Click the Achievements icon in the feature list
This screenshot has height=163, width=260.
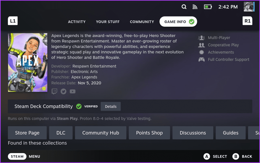[x=201, y=52]
